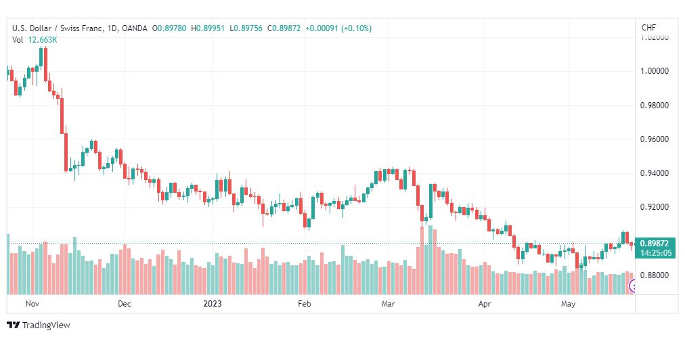Image resolution: width=685 pixels, height=337 pixels.
Task: Select the Mar marker on the time axis
Action: pyautogui.click(x=389, y=303)
